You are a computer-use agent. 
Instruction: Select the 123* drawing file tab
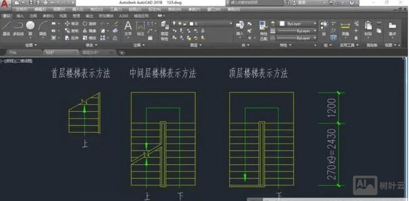pos(60,53)
